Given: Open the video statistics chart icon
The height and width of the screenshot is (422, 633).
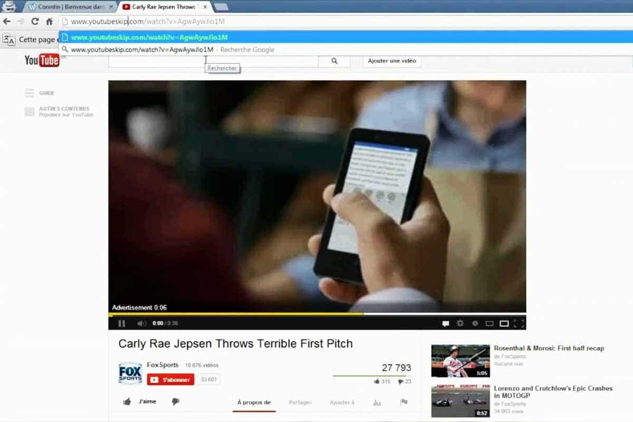Looking at the screenshot, I should click(x=377, y=402).
